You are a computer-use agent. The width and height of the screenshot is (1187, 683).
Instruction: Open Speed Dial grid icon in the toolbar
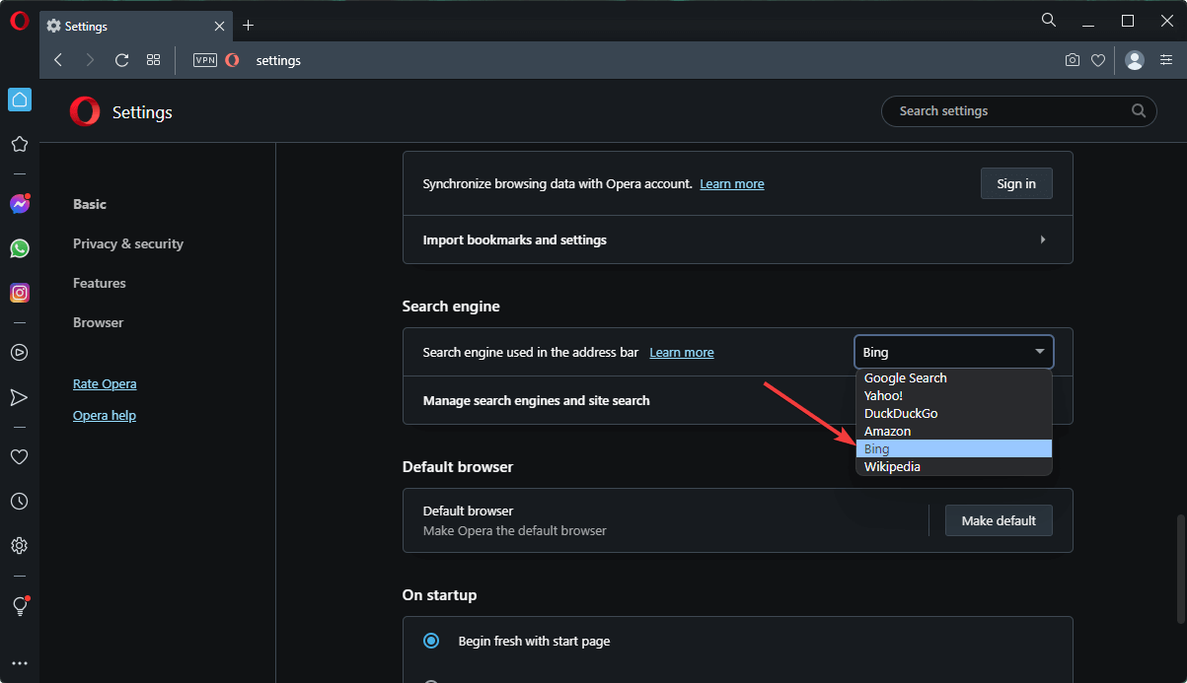153,60
